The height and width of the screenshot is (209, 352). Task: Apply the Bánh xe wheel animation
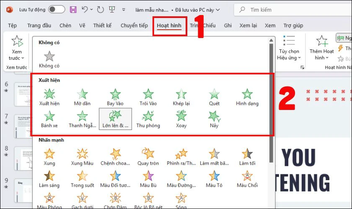click(49, 119)
